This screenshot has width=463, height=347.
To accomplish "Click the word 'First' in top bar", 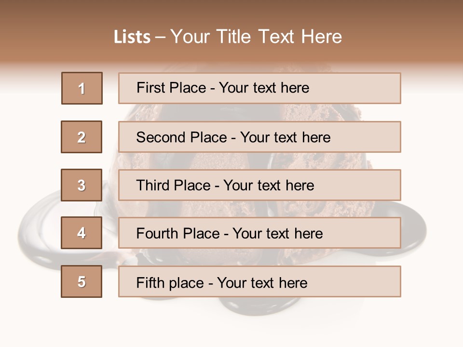I will [x=149, y=88].
